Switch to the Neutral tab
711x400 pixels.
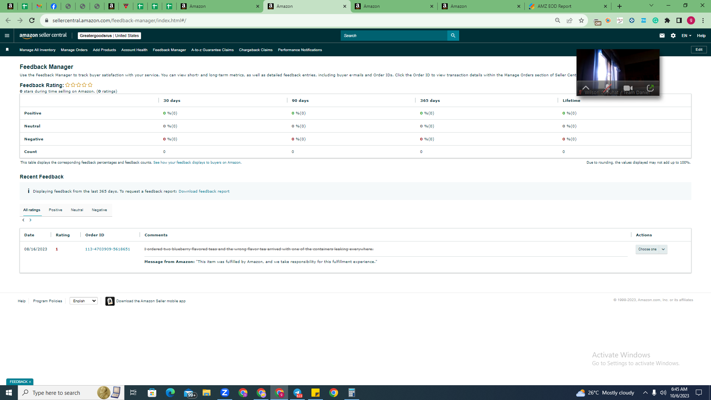[77, 210]
